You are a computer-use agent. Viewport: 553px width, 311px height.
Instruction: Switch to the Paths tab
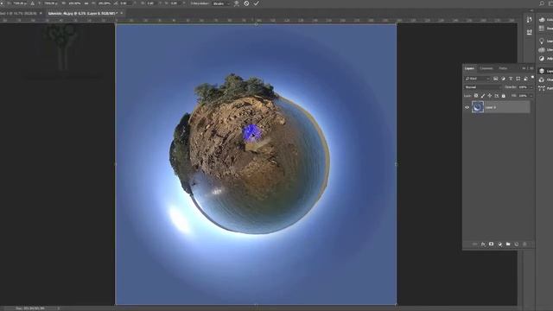[x=503, y=68]
